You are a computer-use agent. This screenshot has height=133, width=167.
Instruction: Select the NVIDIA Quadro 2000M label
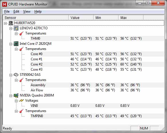[x=37, y=95]
